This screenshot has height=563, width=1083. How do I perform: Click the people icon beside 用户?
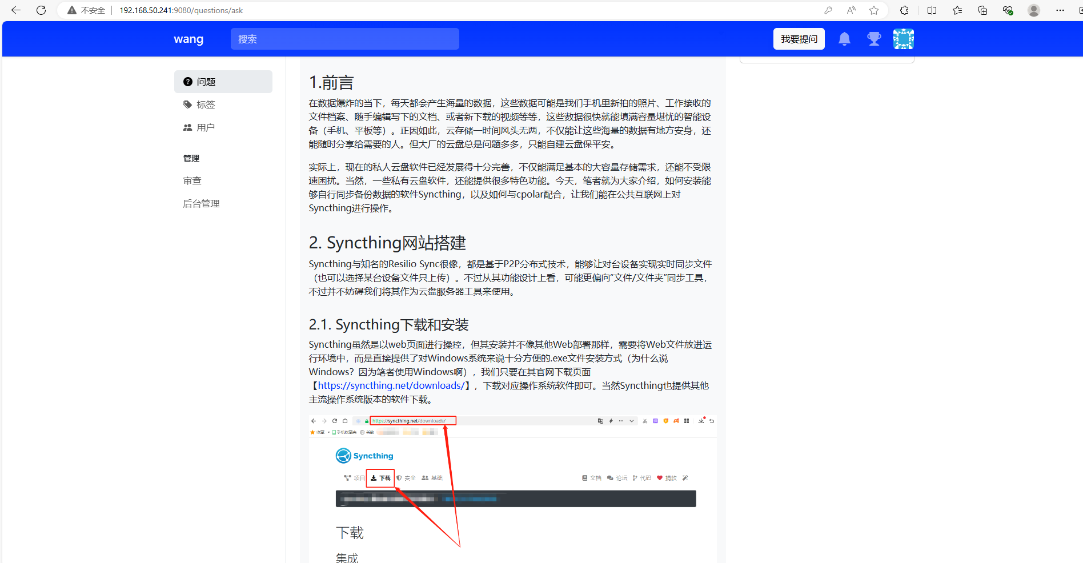(x=187, y=127)
